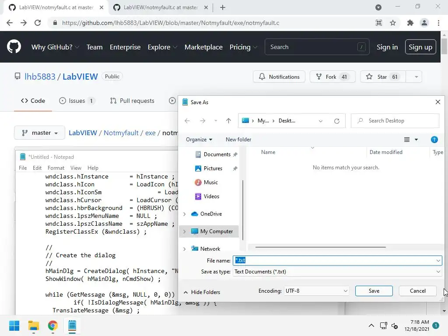
Task: Fork the repository button
Action: (332, 77)
